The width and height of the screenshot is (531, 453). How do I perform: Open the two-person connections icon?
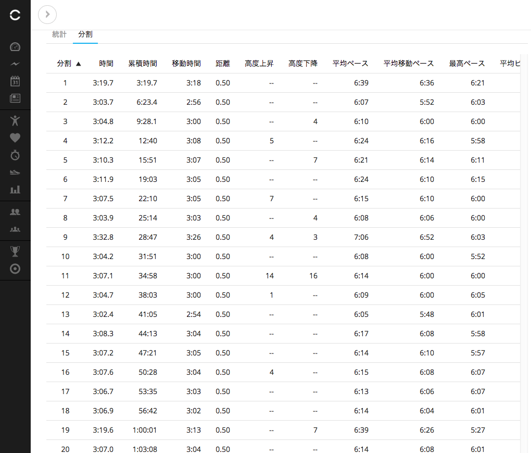(15, 212)
